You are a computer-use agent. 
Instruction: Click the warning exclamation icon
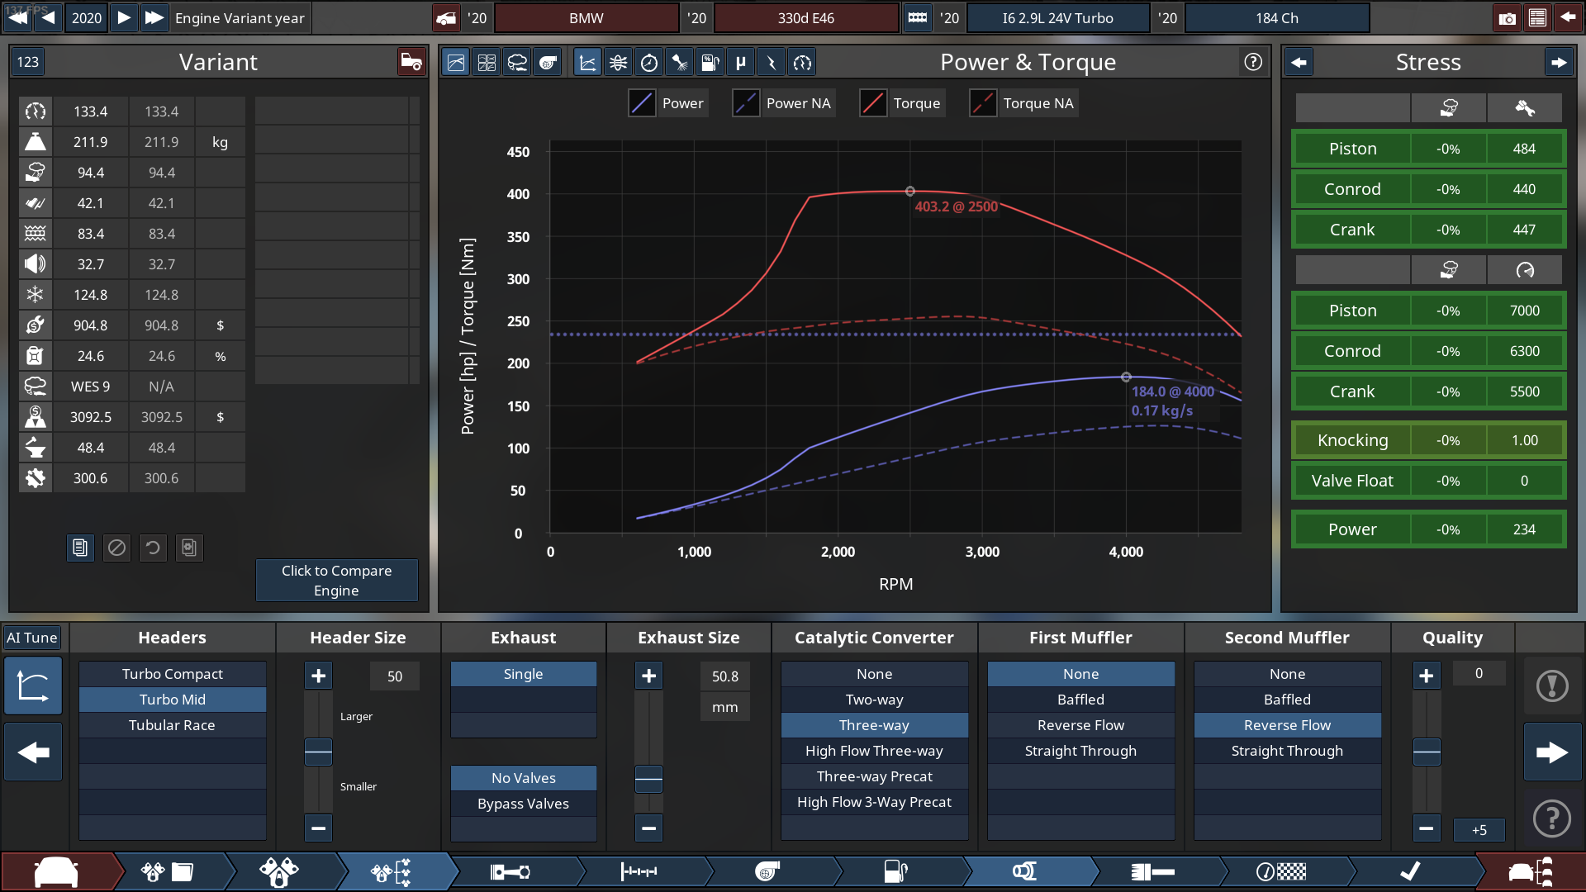1552,686
